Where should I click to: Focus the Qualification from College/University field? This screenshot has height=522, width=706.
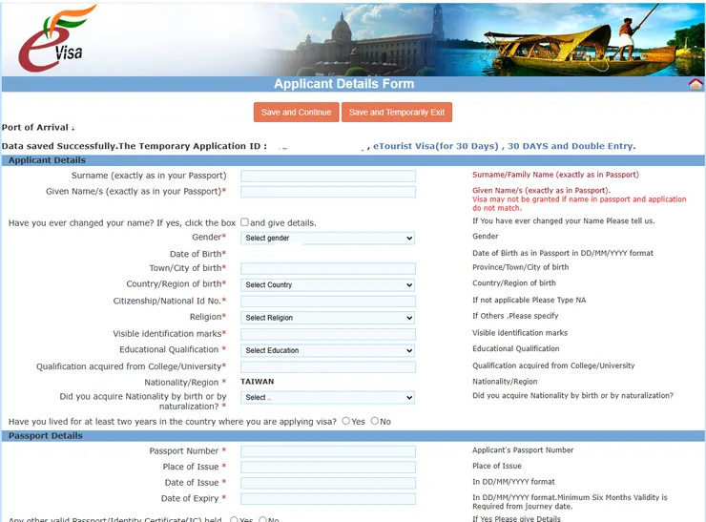pyautogui.click(x=328, y=367)
